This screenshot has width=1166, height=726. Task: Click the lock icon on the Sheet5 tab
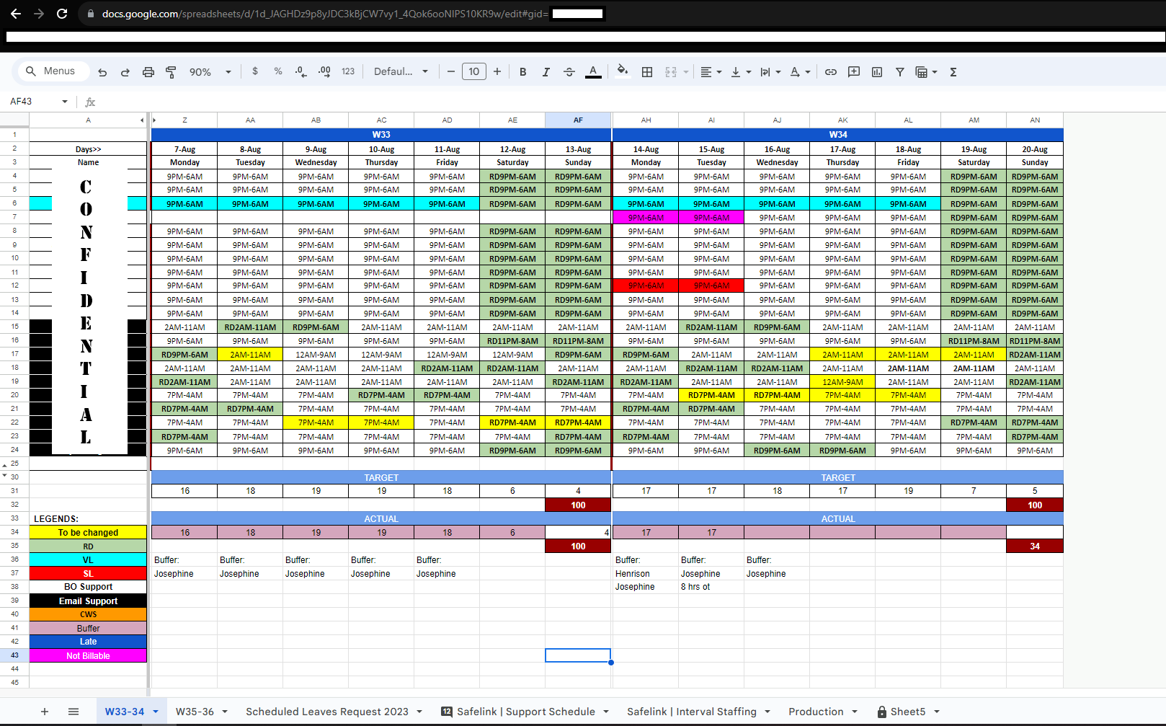click(x=882, y=712)
